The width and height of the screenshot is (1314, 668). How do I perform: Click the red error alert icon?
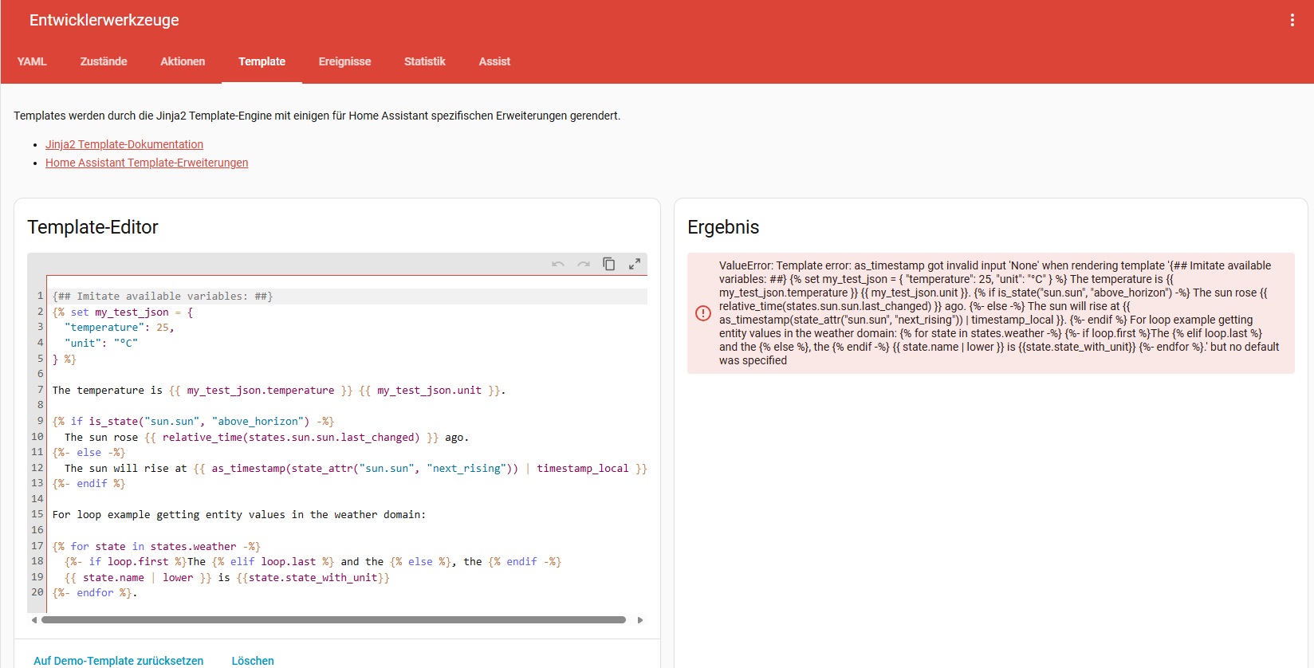[x=703, y=313]
